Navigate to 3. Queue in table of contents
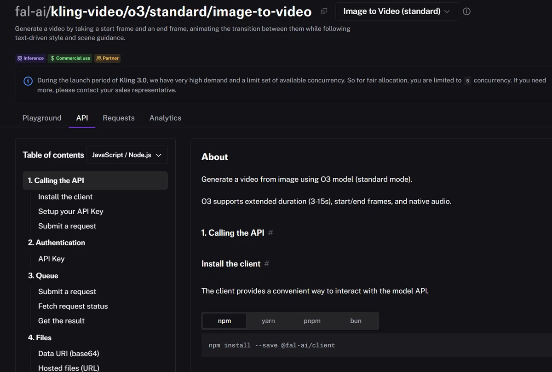552x372 pixels. (43, 276)
